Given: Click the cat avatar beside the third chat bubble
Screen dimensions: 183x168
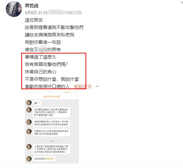Looking at the screenshot, I should point(29,122).
